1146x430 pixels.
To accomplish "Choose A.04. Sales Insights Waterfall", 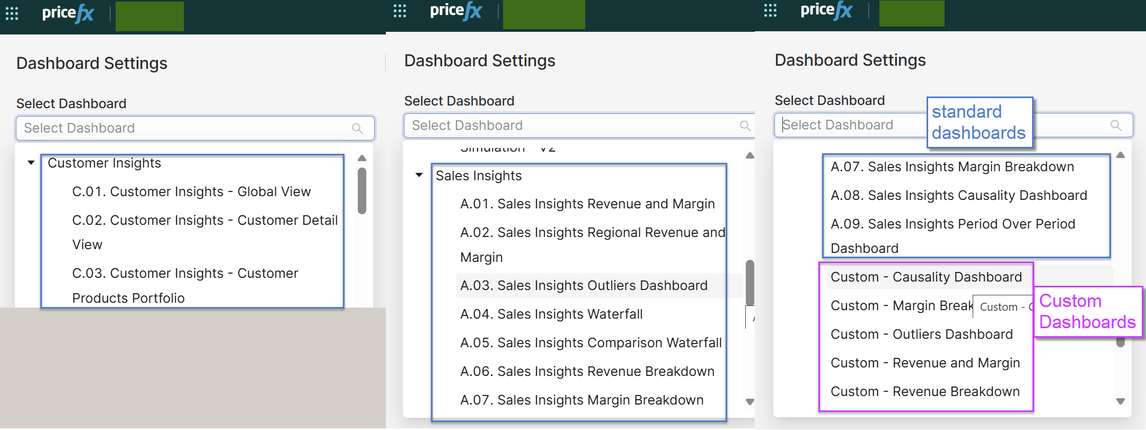I will coord(551,314).
